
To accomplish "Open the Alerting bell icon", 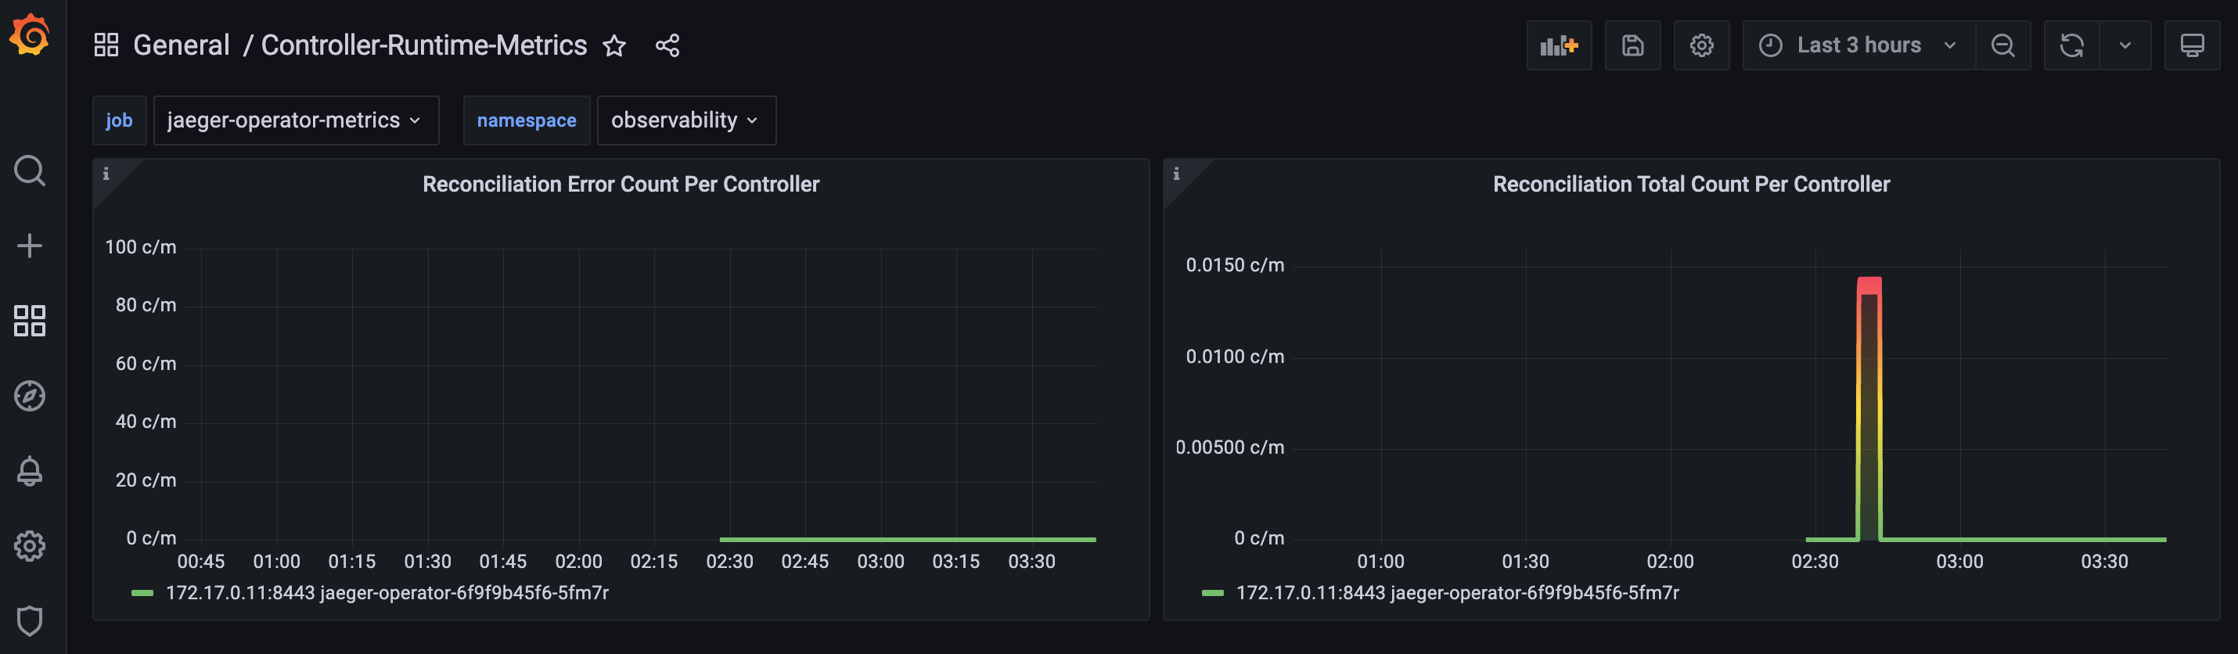I will pos(30,472).
